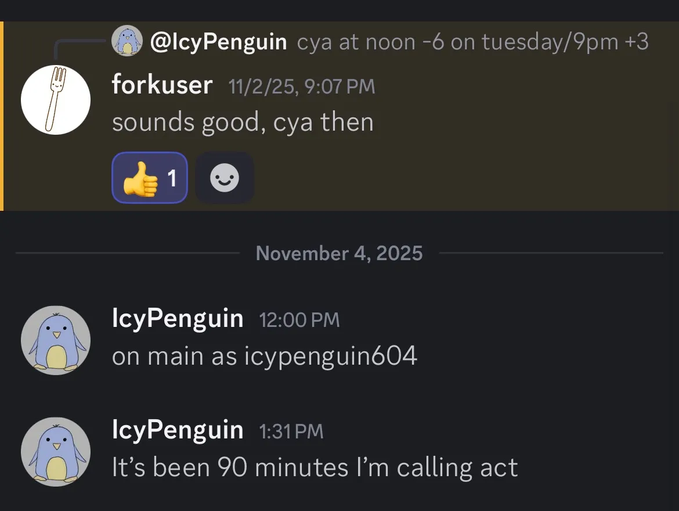This screenshot has height=511, width=679.
Task: Click the forkuser username
Action: (161, 85)
